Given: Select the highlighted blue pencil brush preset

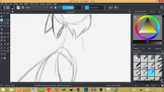Looking at the screenshot, I should click(151, 73).
